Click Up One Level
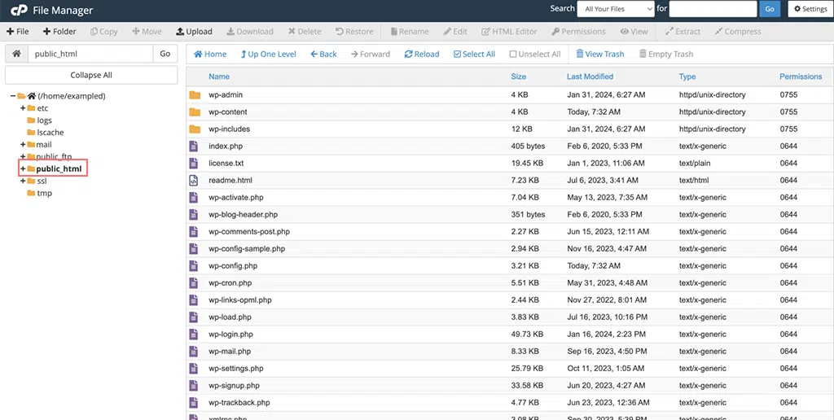 [269, 54]
